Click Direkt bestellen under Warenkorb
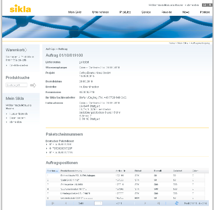Viewport: 214px width, 210px height. (x=18, y=65)
